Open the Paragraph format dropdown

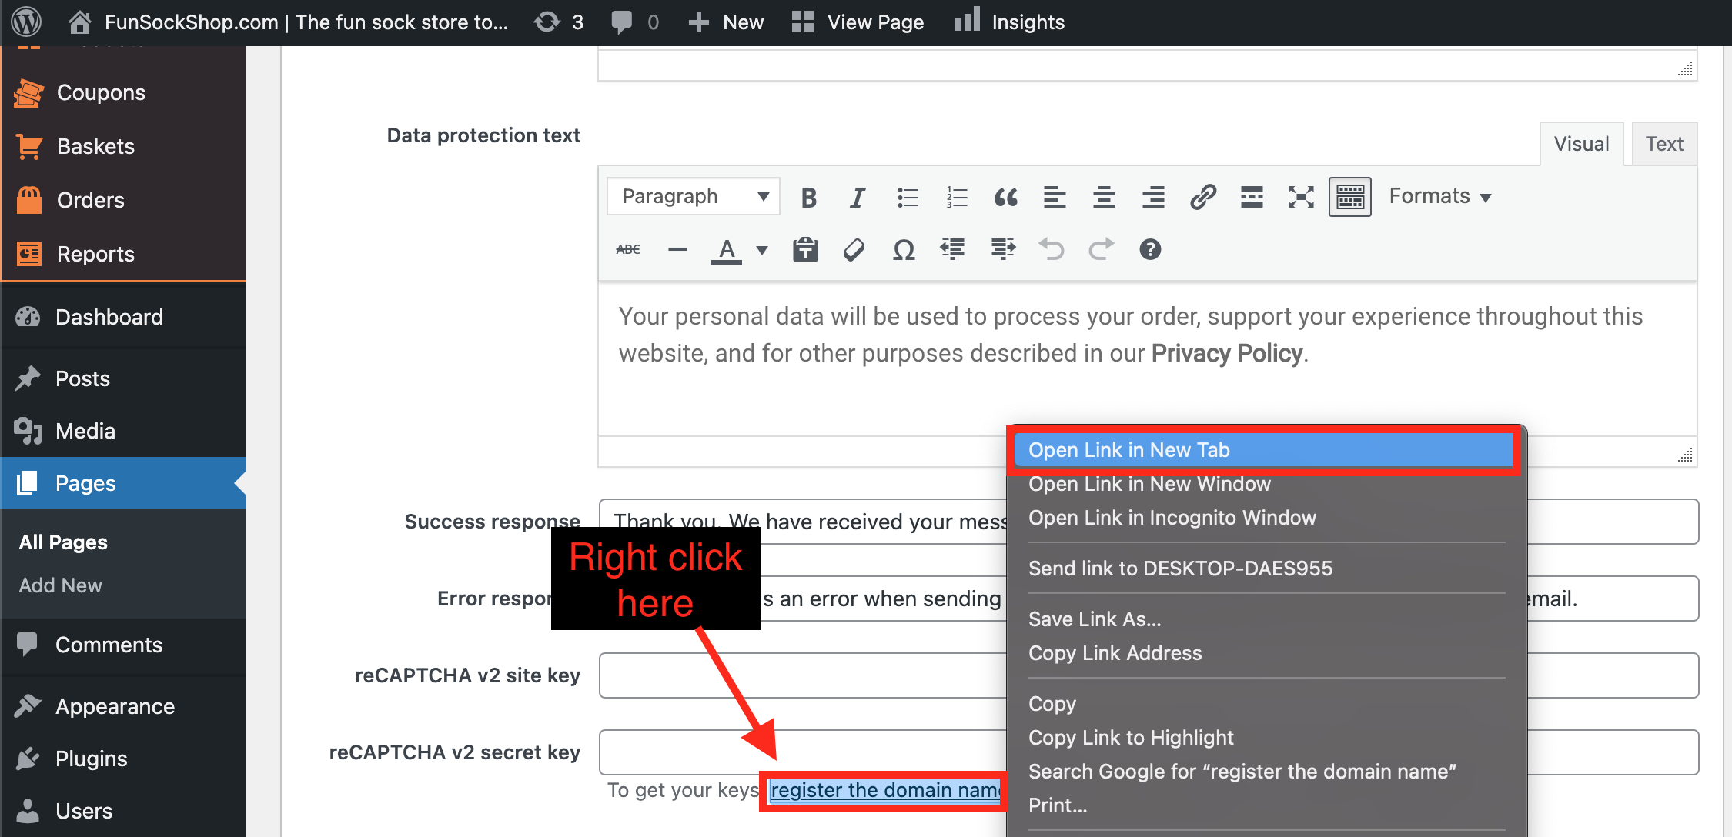coord(694,197)
